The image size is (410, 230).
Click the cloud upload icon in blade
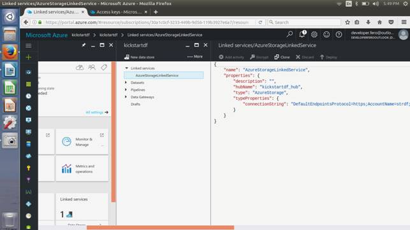pos(80,68)
